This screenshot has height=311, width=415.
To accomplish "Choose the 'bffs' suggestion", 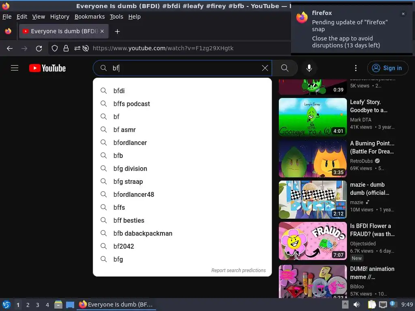I will pos(182,207).
